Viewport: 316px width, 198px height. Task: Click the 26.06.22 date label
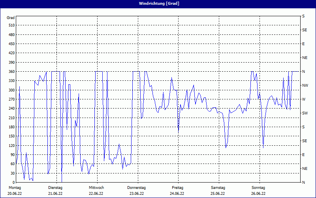[258, 194]
